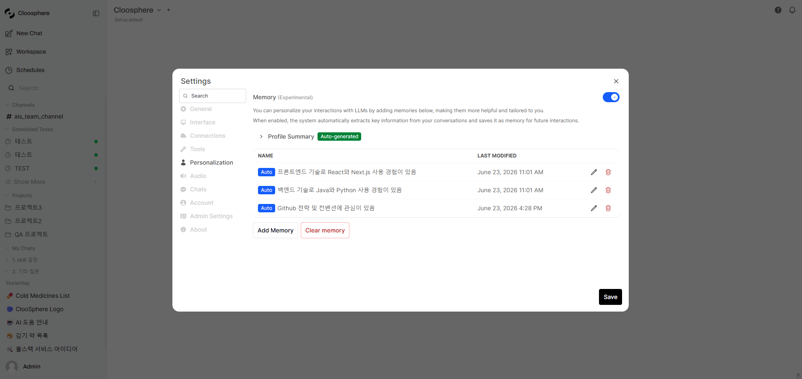
Task: Click the plus icon next to Cloosphere model
Action: [169, 10]
